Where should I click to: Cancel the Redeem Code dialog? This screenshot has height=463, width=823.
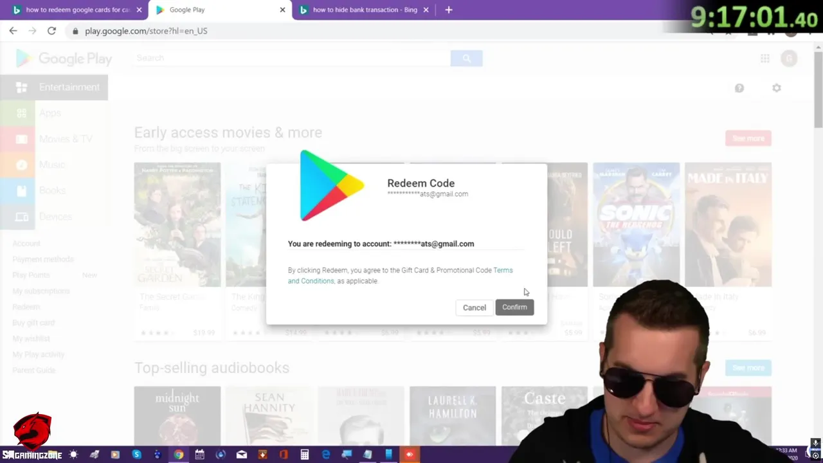coord(475,307)
